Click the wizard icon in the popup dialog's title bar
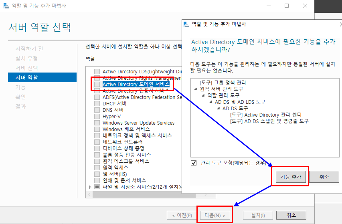Screen dimensions: 342x224 pos(186,24)
